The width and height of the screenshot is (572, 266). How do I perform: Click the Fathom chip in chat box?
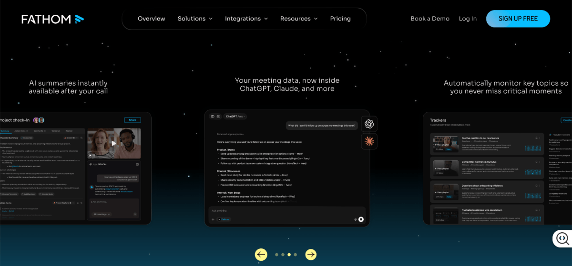224,219
